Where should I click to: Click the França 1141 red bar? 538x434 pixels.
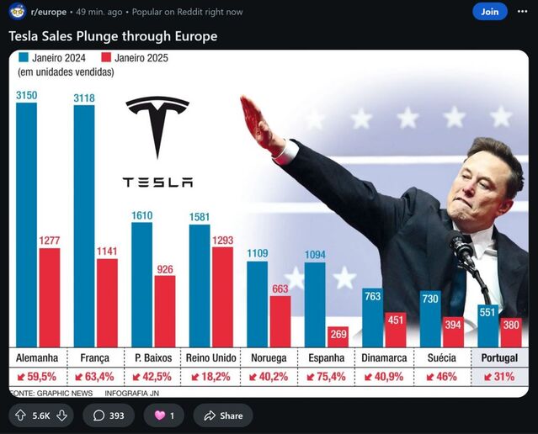(x=107, y=301)
